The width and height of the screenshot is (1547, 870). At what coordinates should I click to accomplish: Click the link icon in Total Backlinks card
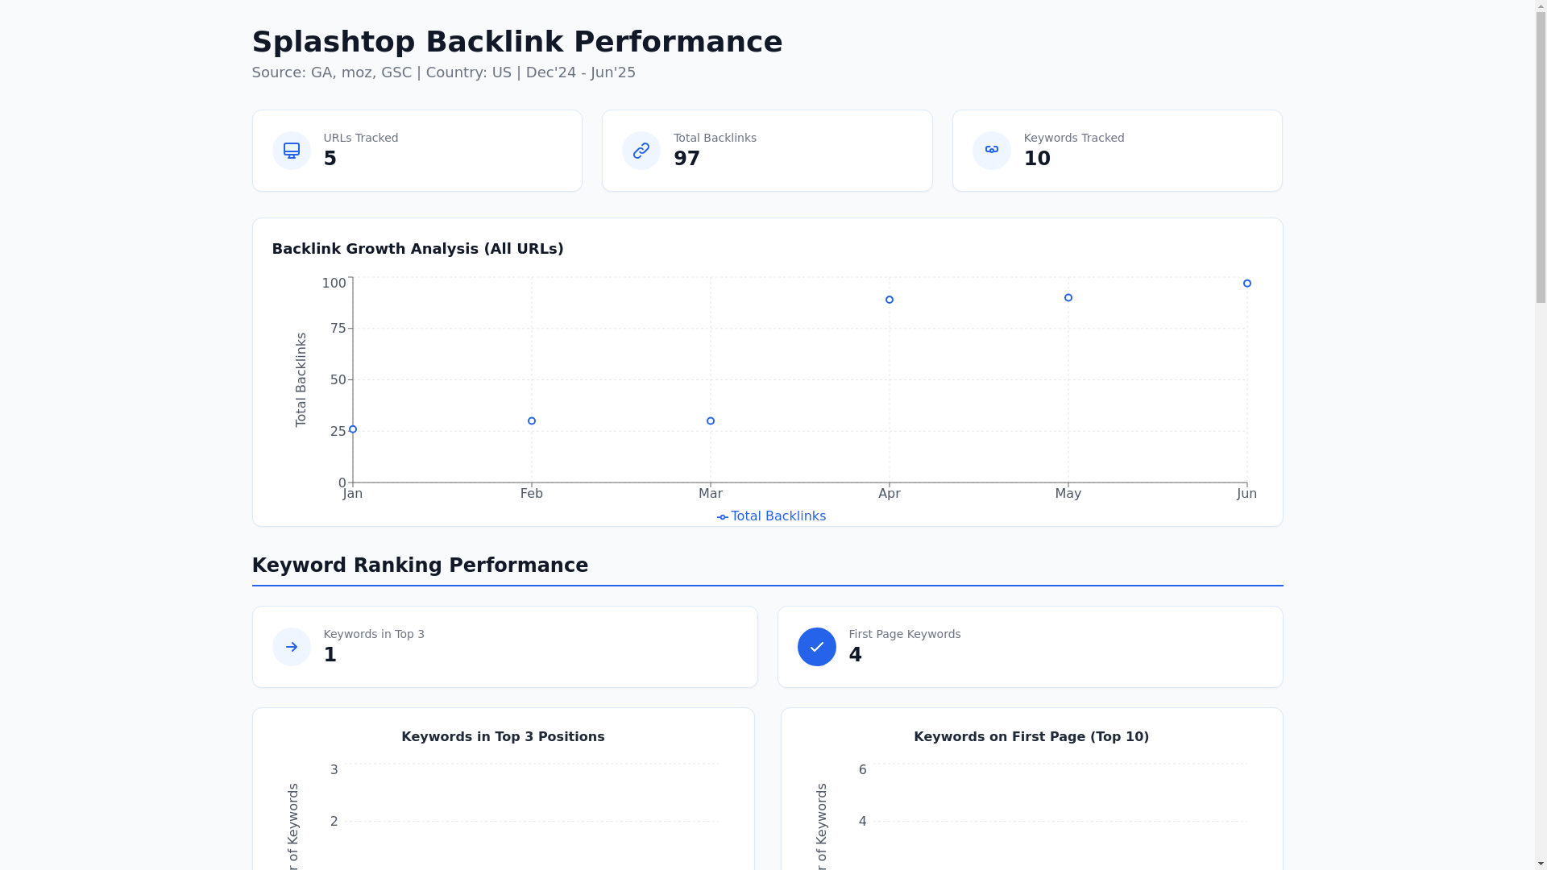(641, 151)
